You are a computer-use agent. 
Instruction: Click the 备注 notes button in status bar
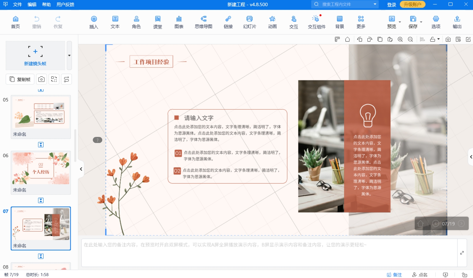[394, 275]
